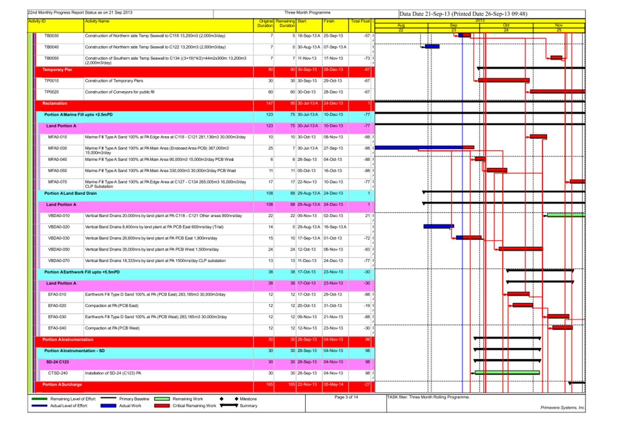The image size is (619, 438).
Task: Click the Aug month header in the timescale
Action: click(x=401, y=25)
